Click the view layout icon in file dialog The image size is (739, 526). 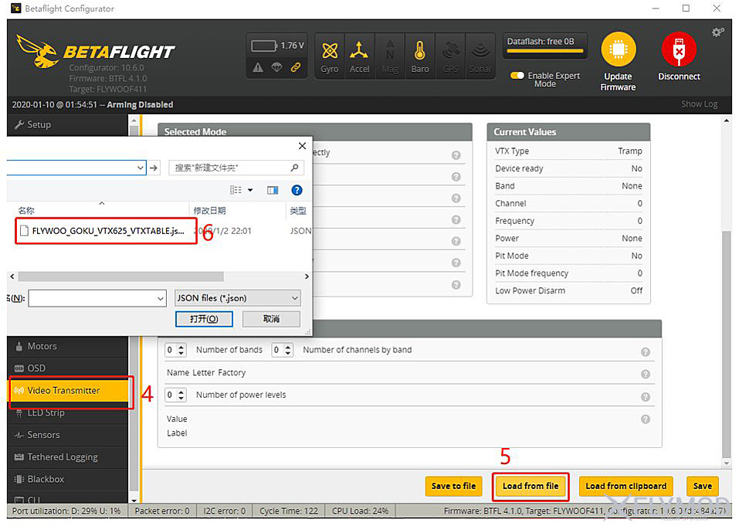236,190
